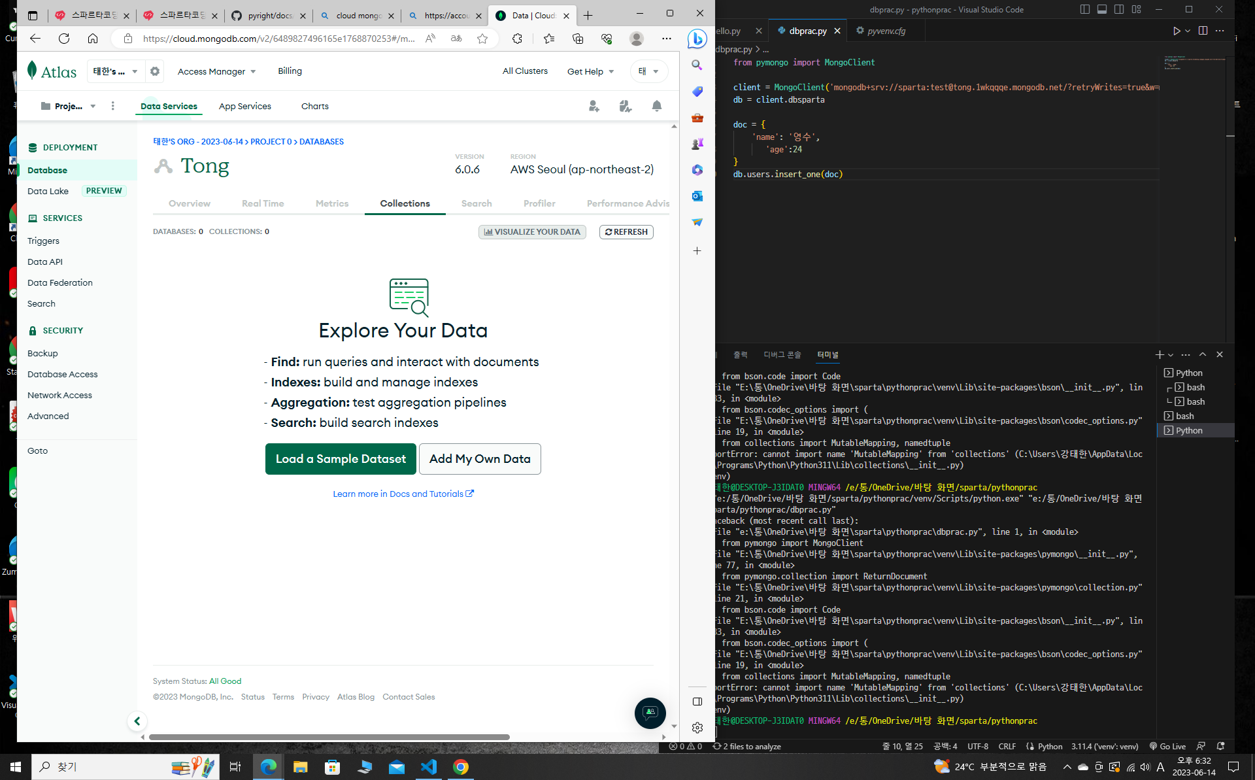Image resolution: width=1255 pixels, height=780 pixels.
Task: Click the Atlas horizontal scrollbar
Action: [x=329, y=737]
